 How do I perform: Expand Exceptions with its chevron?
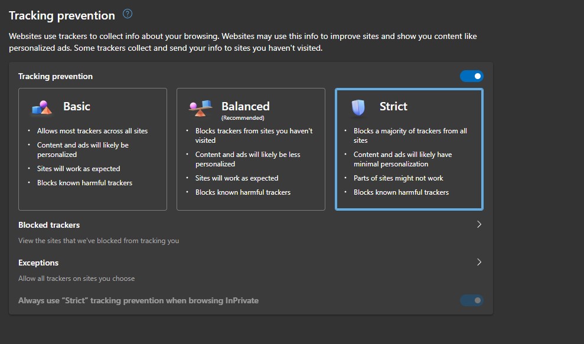point(479,262)
